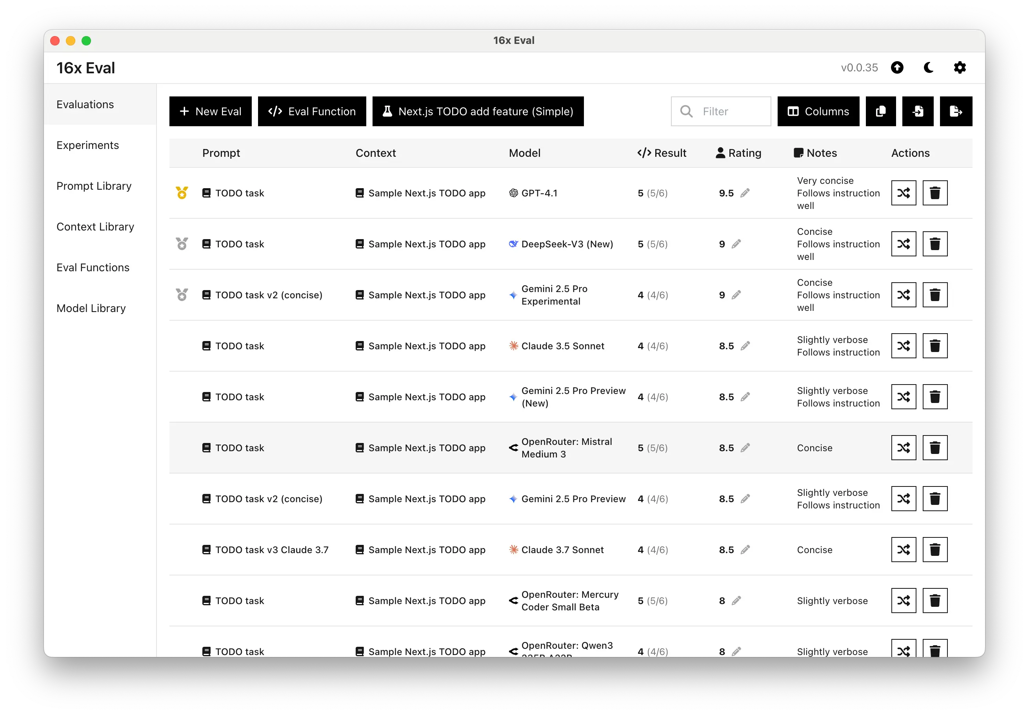Screen dimensions: 1029x715
Task: Open the Next.js TODO add feature experiment selector
Action: point(478,111)
